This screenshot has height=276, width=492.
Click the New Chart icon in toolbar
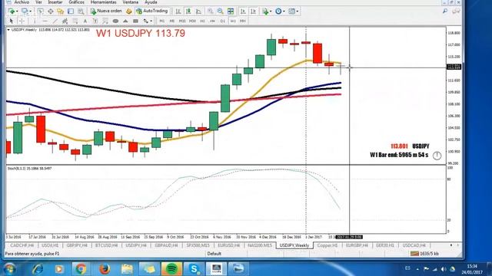12,11
